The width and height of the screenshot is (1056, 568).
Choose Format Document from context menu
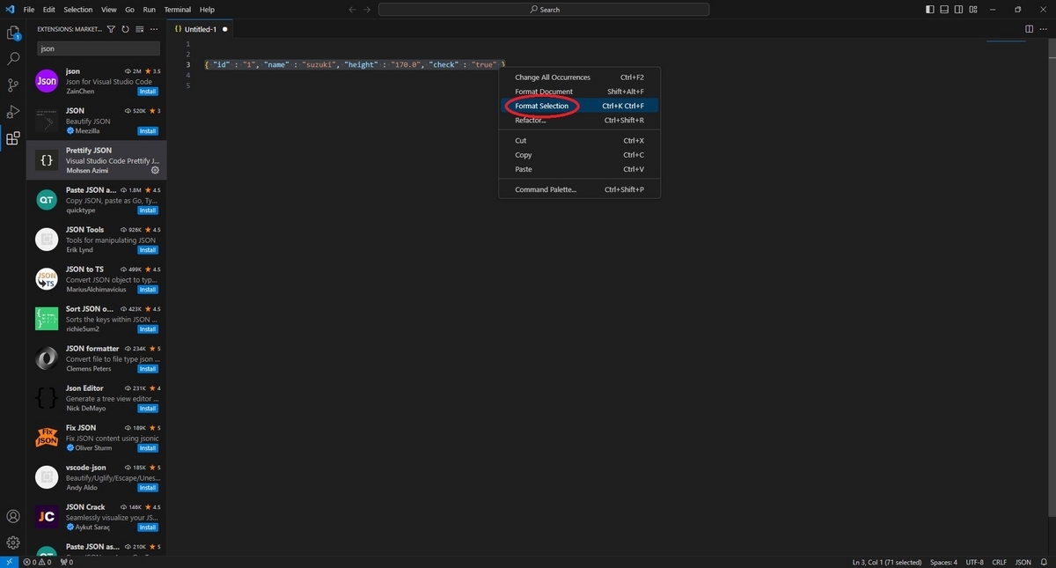click(x=579, y=92)
